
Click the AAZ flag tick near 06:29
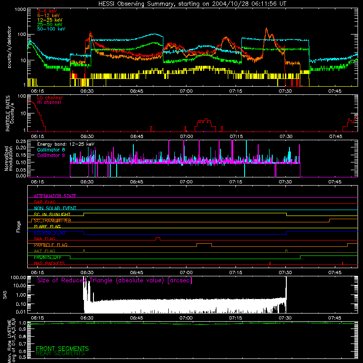[x=84, y=251]
